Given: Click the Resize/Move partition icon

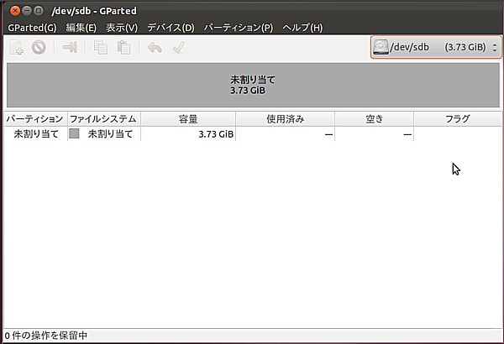Looking at the screenshot, I should (x=70, y=48).
